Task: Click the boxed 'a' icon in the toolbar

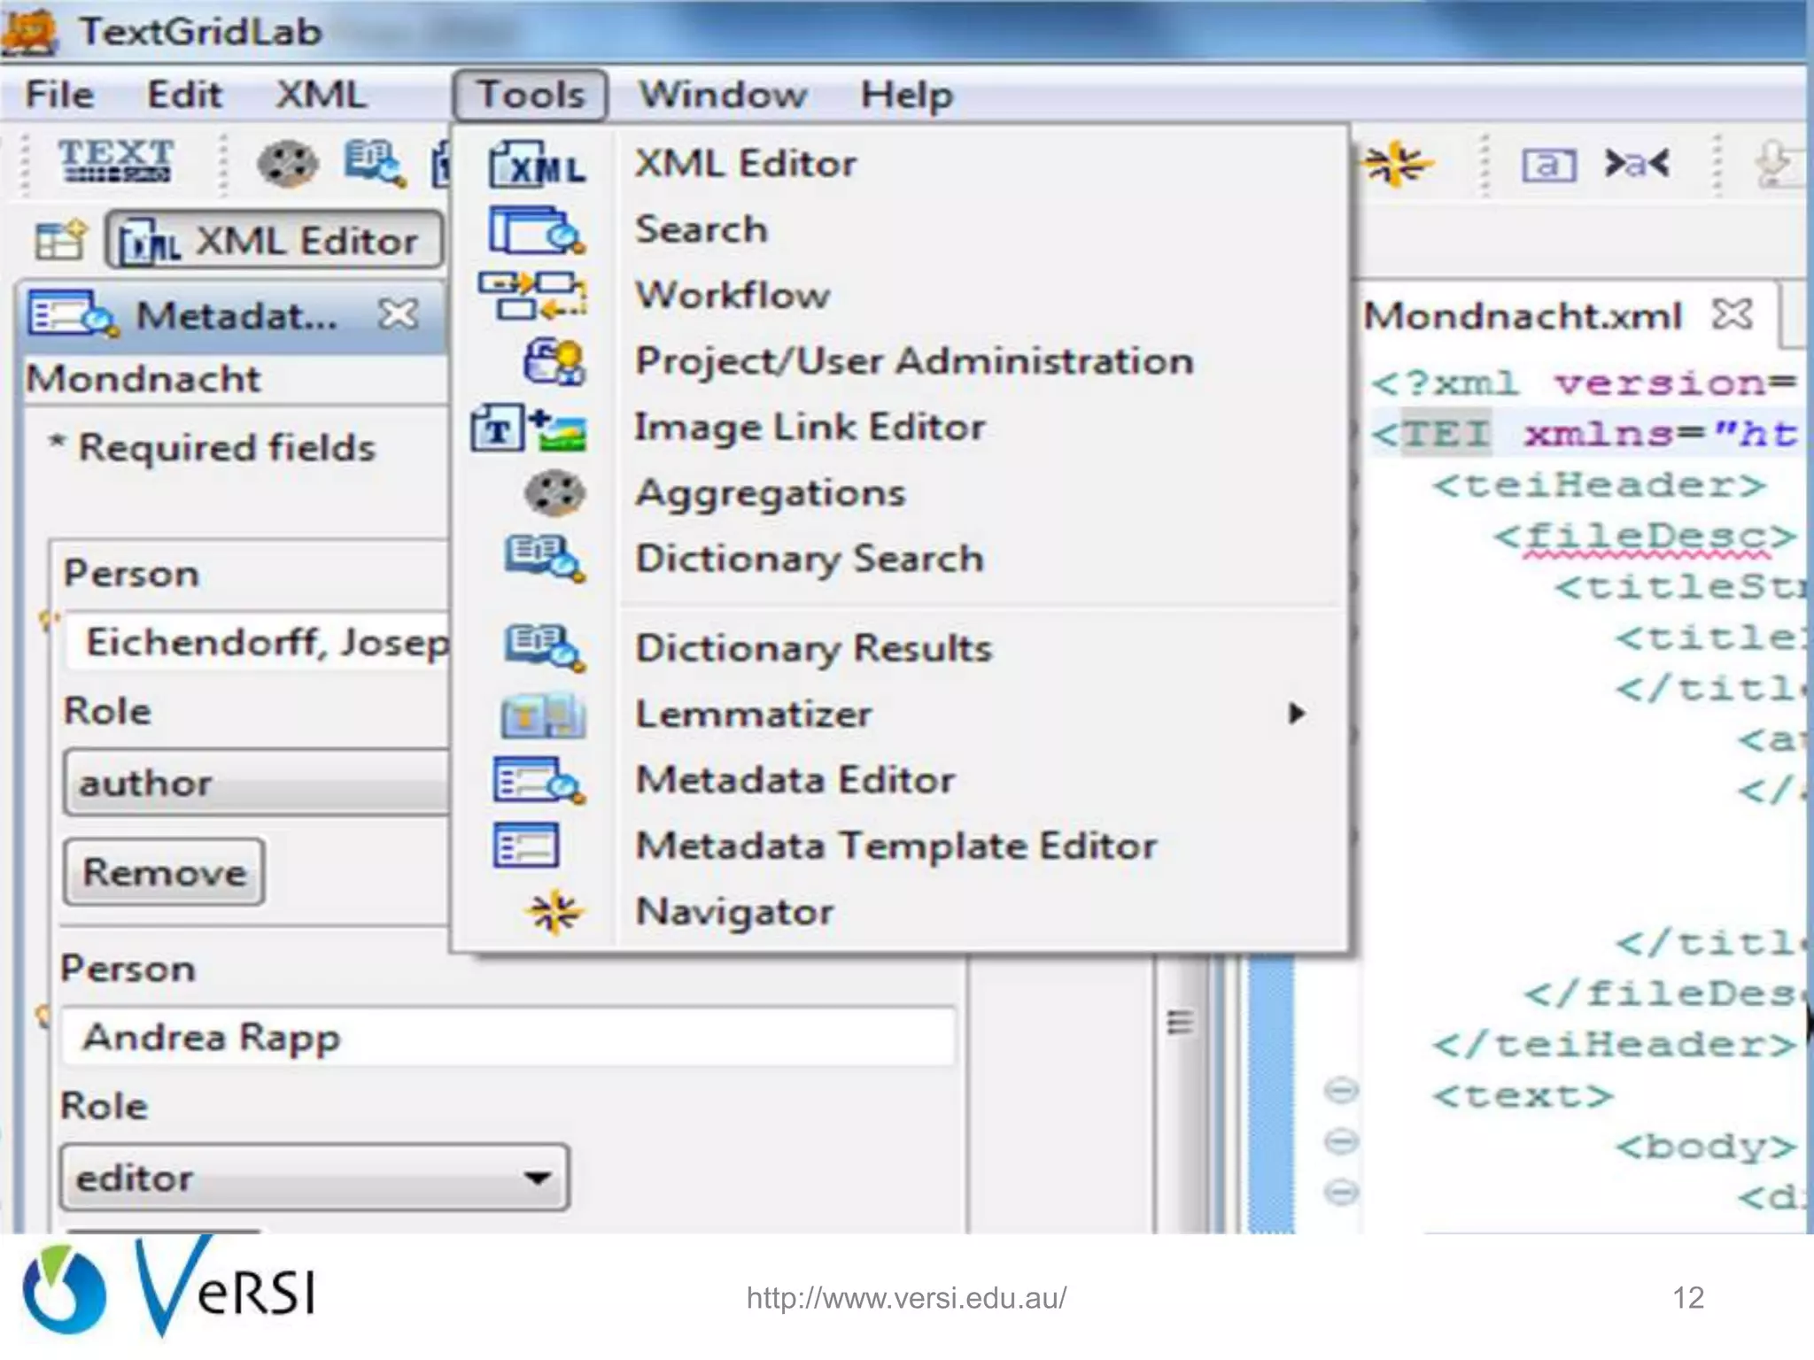Action: tap(1548, 165)
